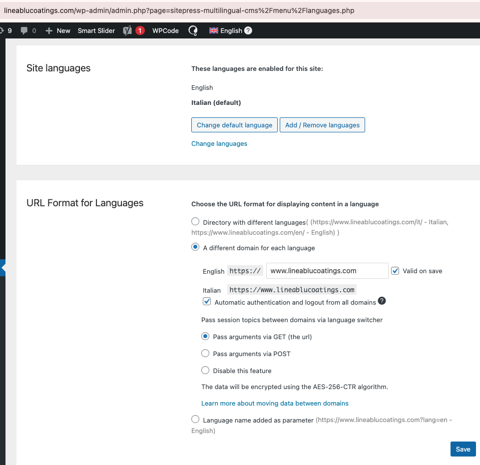The width and height of the screenshot is (480, 465).
Task: Open the Smart Slider admin menu
Action: [x=96, y=30]
